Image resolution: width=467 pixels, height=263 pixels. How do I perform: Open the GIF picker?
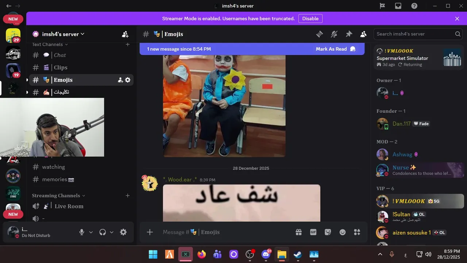coord(313,232)
